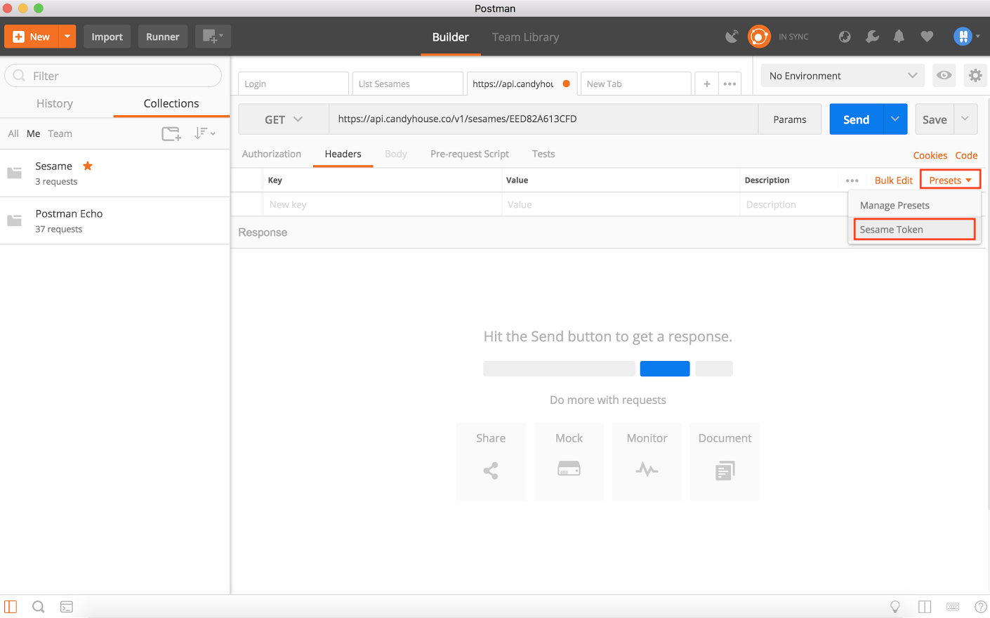Screen dimensions: 990x618
Task: Open new window options icon
Action: coord(213,37)
